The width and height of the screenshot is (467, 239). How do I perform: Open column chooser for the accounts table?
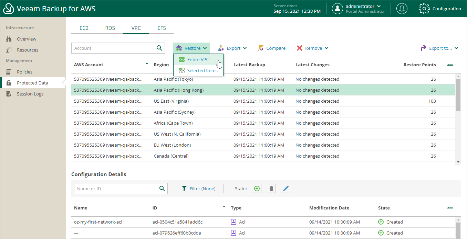(x=450, y=65)
